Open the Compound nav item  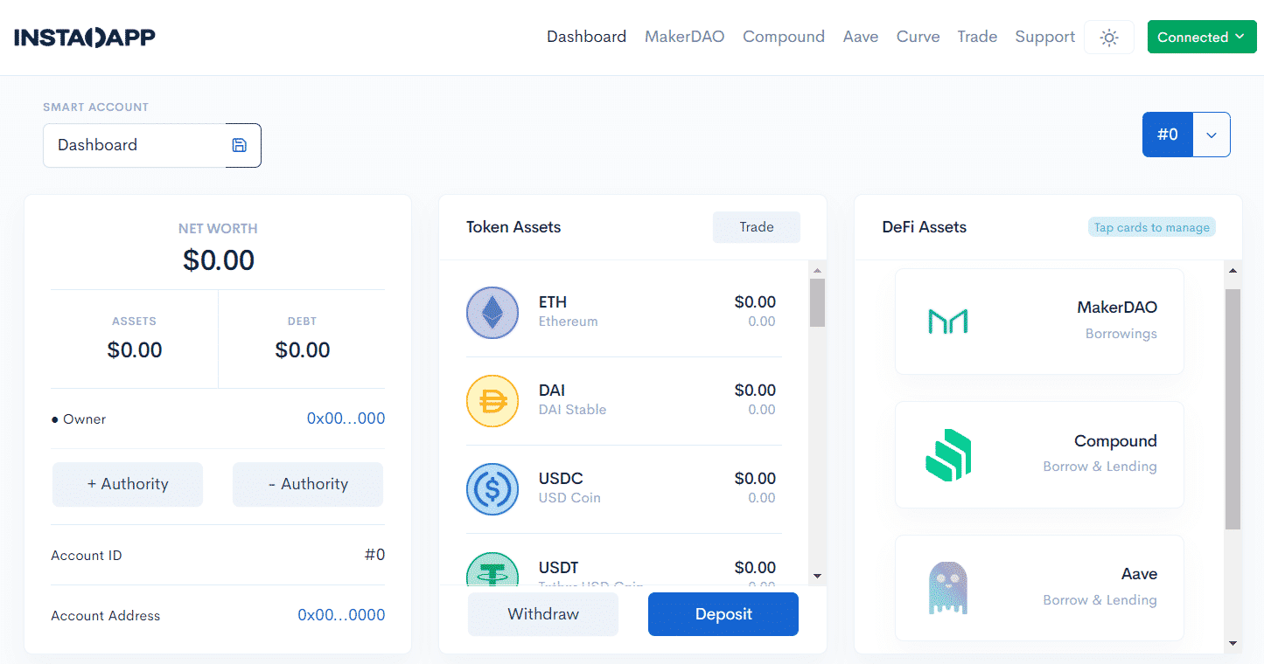784,37
